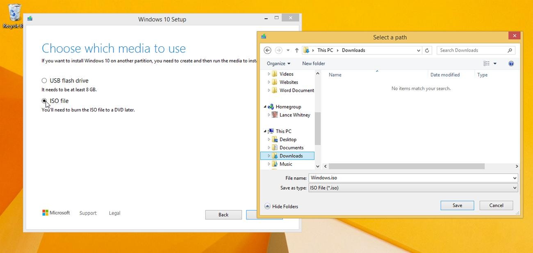The height and width of the screenshot is (253, 533).
Task: Expand the Websites folder node
Action: click(x=269, y=82)
